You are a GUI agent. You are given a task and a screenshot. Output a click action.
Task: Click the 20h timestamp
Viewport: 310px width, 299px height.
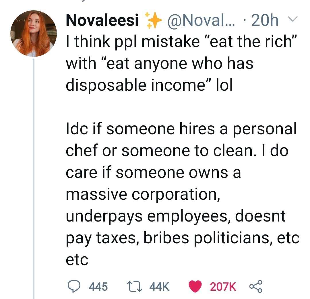pyautogui.click(x=265, y=21)
